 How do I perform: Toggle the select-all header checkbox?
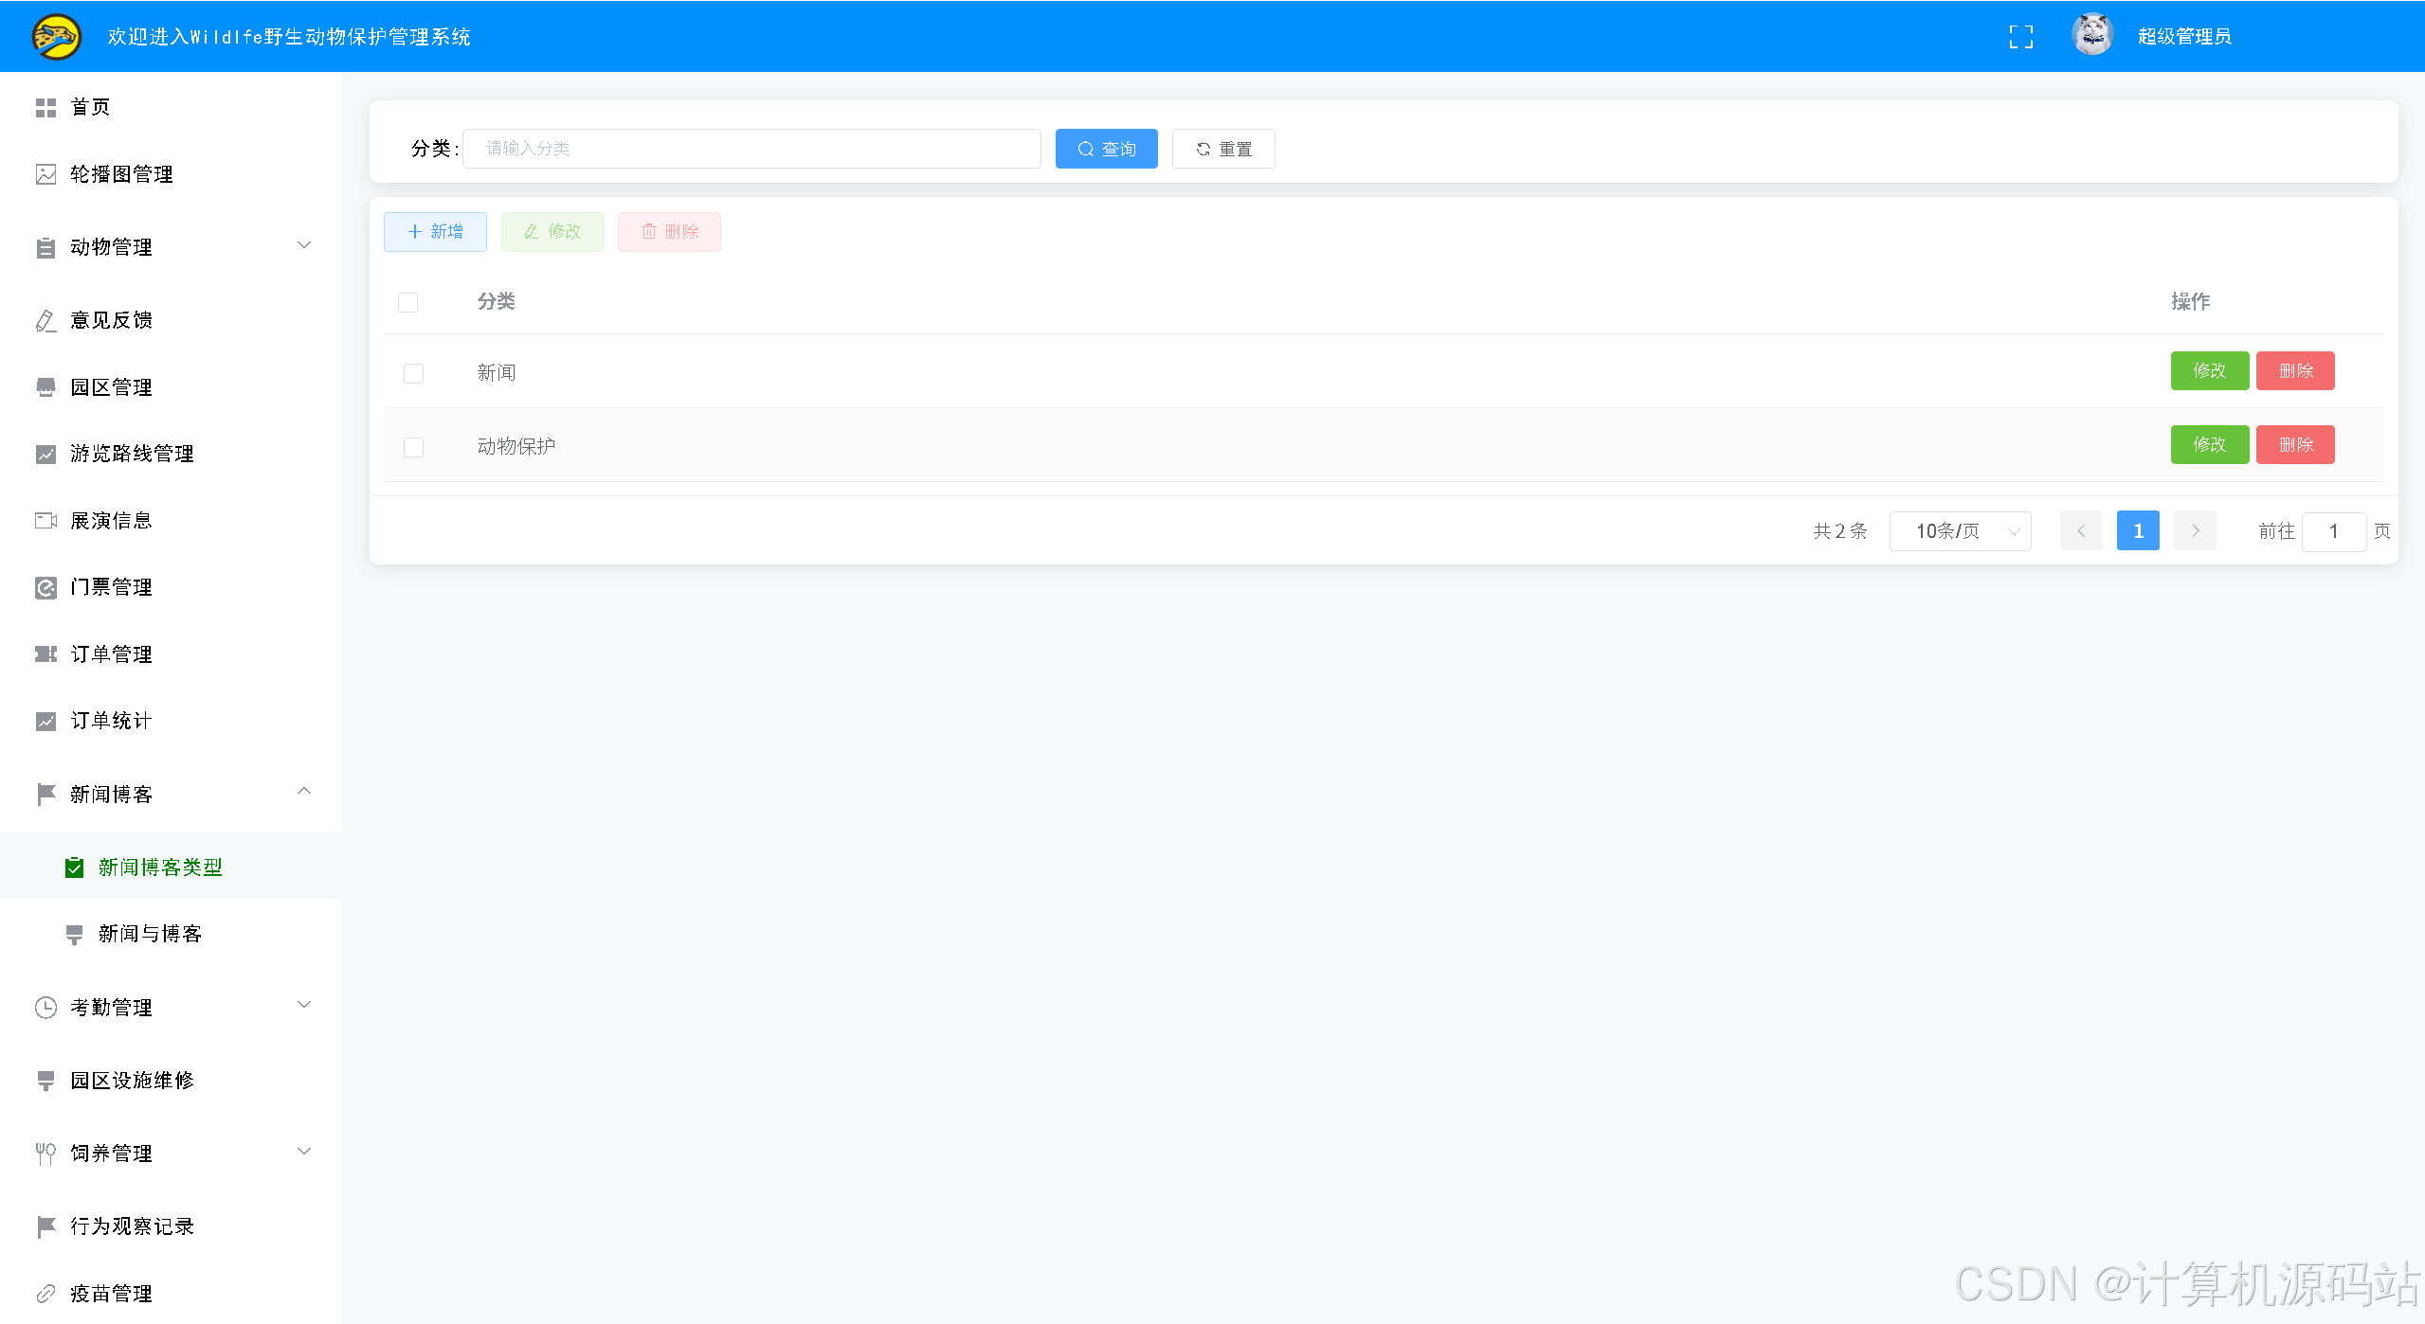click(408, 303)
